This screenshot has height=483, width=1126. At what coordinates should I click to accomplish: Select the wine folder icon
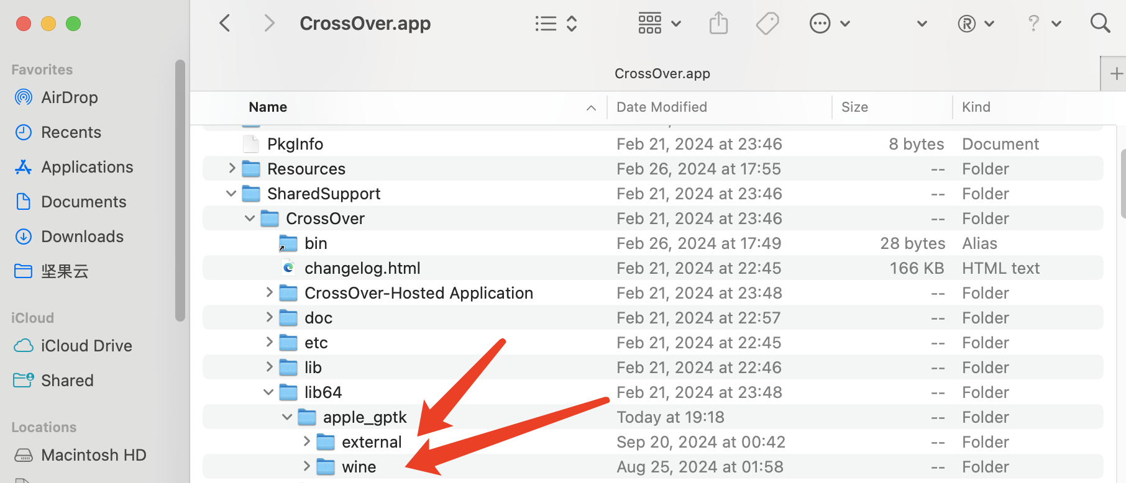[x=326, y=467]
